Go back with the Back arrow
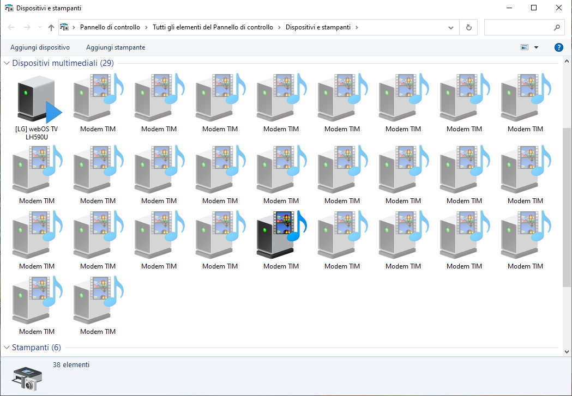The width and height of the screenshot is (572, 396). click(11, 27)
